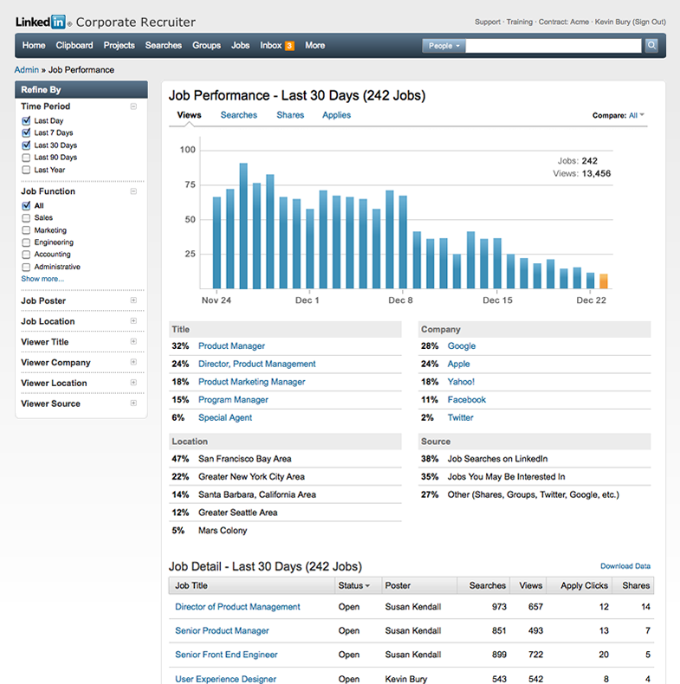Enable the Last 90 Days checkbox
The height and width of the screenshot is (684, 680).
coord(26,158)
